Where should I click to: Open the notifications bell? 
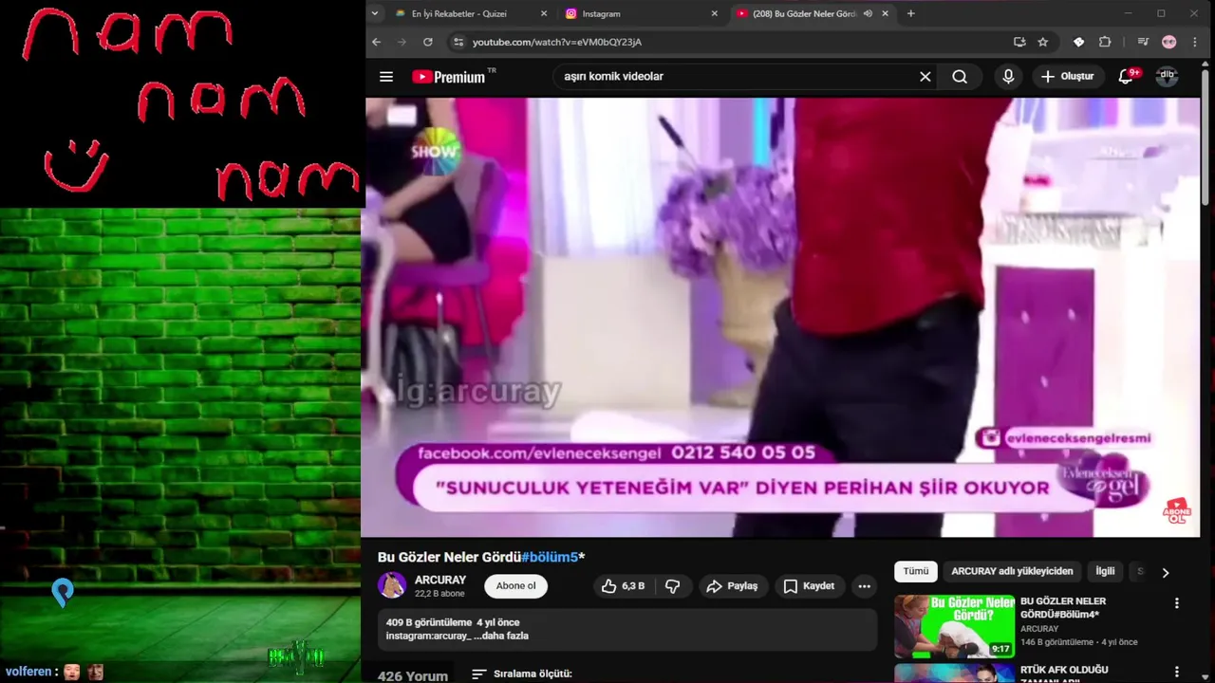pos(1126,77)
